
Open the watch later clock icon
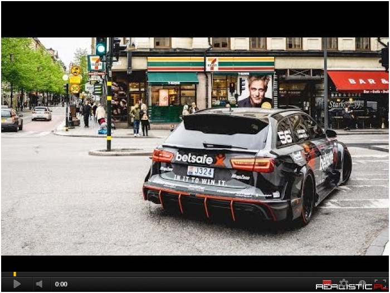[x=362, y=284]
